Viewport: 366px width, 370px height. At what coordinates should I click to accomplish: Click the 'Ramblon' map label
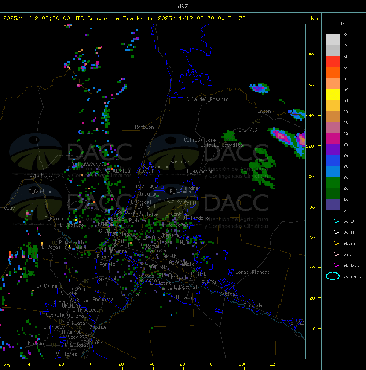[x=144, y=127]
